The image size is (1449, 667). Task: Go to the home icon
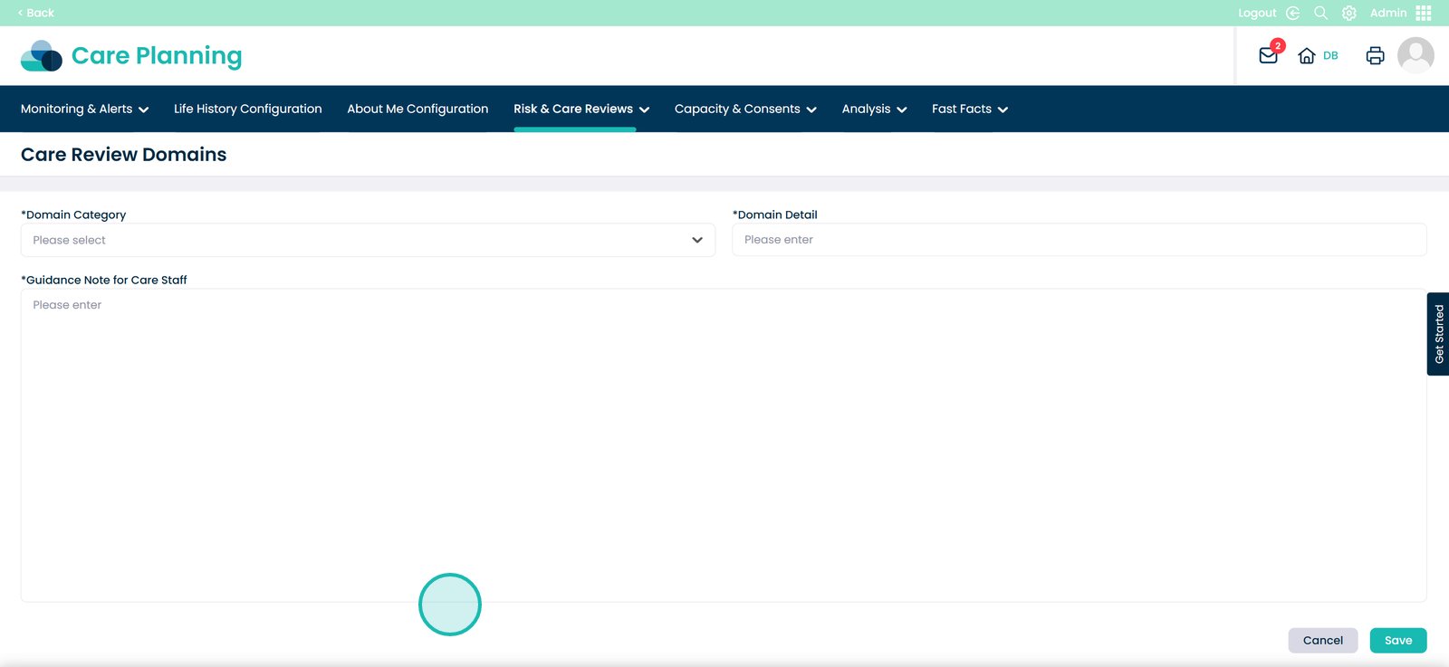click(1306, 56)
